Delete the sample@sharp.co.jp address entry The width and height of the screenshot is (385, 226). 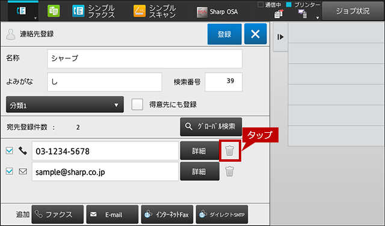(230, 171)
